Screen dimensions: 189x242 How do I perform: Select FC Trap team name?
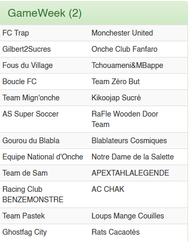16,33
